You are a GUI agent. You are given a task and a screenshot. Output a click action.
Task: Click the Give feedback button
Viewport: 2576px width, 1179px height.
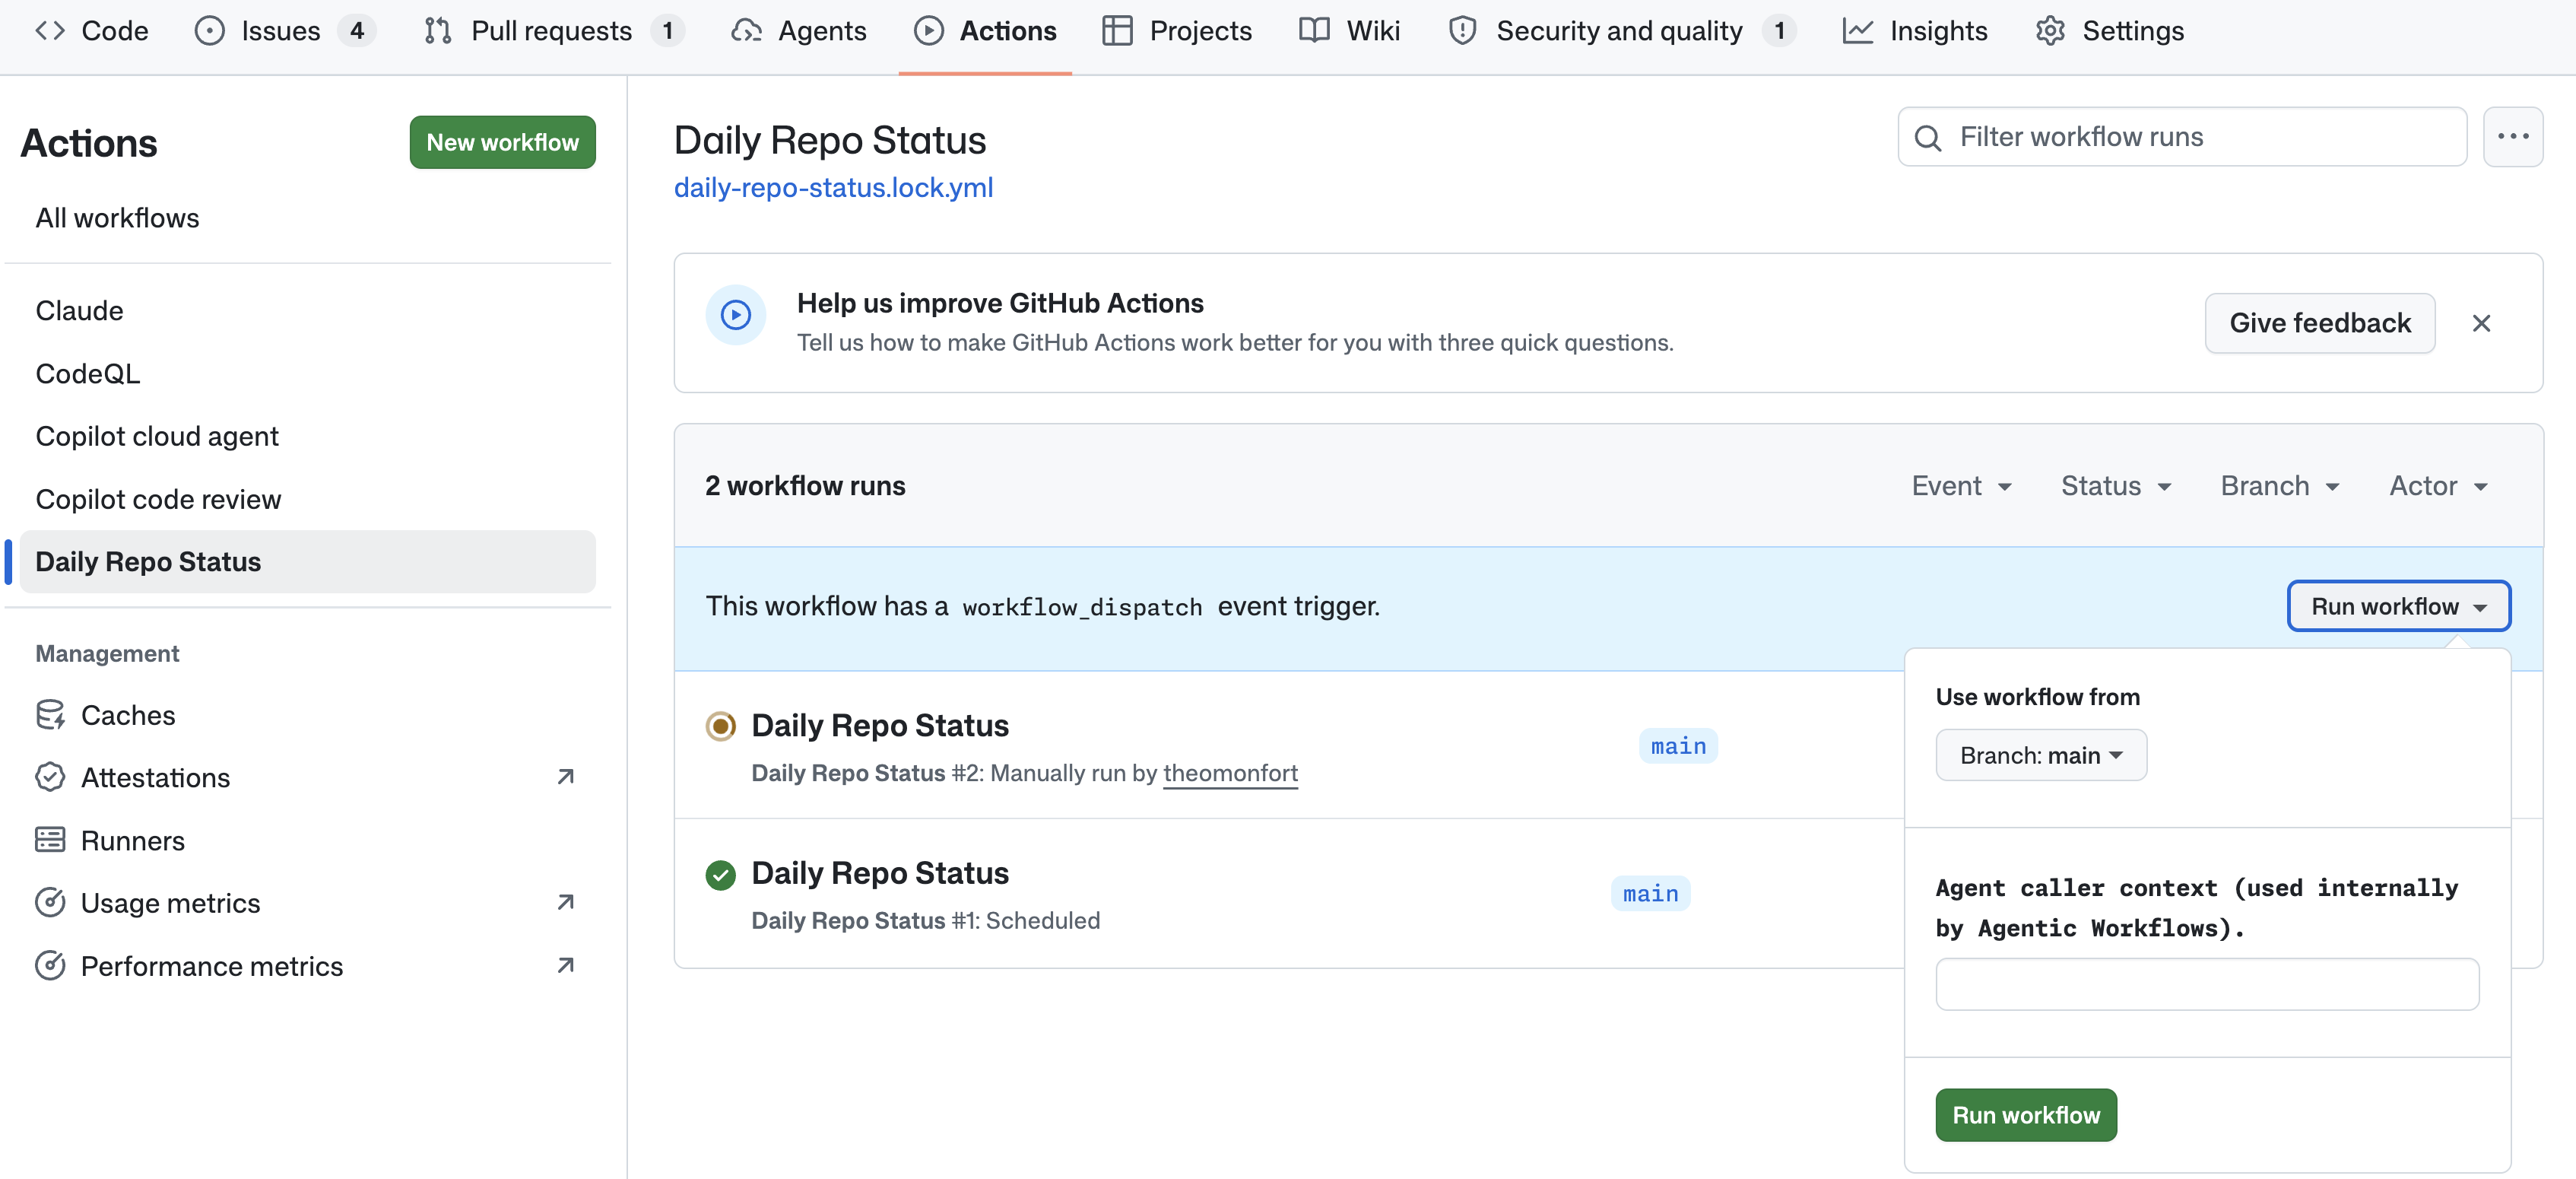(2319, 323)
